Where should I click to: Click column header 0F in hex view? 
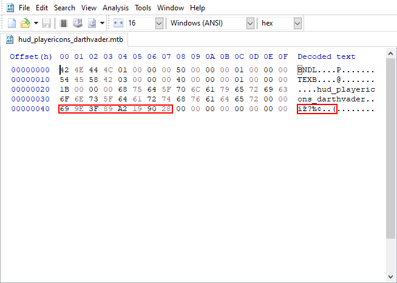point(283,56)
